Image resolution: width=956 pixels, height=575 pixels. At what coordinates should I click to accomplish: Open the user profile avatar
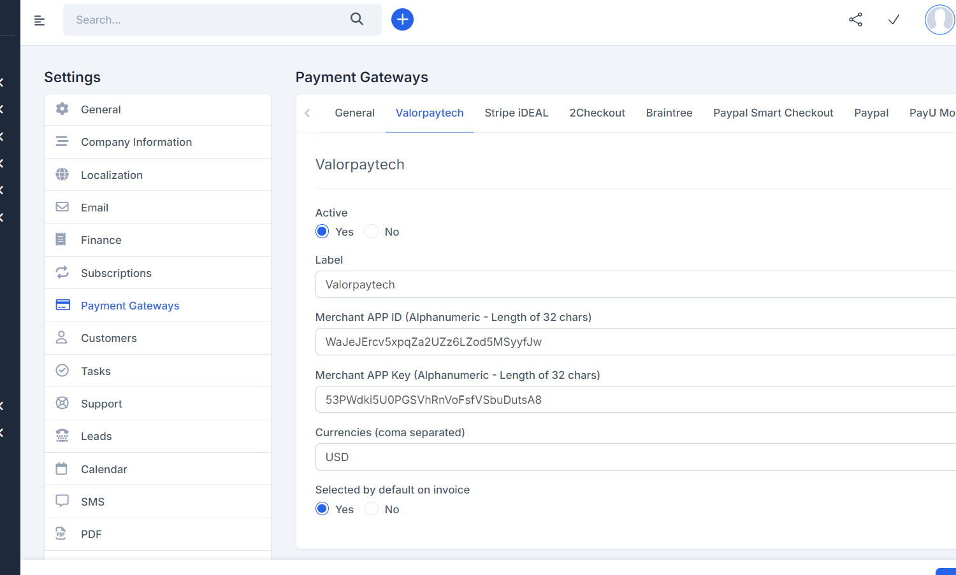pyautogui.click(x=939, y=20)
